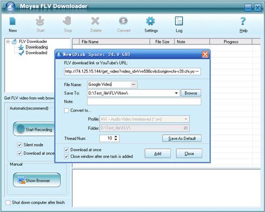265x212 pixels.
Task: Minimize the Moyea FLV Downloader window
Action: click(x=248, y=8)
